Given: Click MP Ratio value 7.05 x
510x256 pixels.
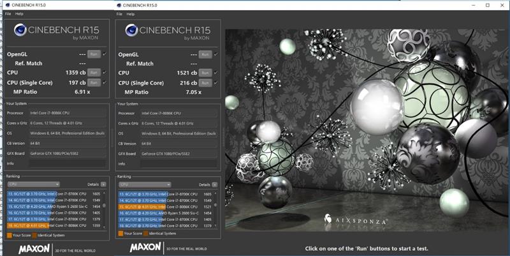Looking at the screenshot, I should 194,92.
